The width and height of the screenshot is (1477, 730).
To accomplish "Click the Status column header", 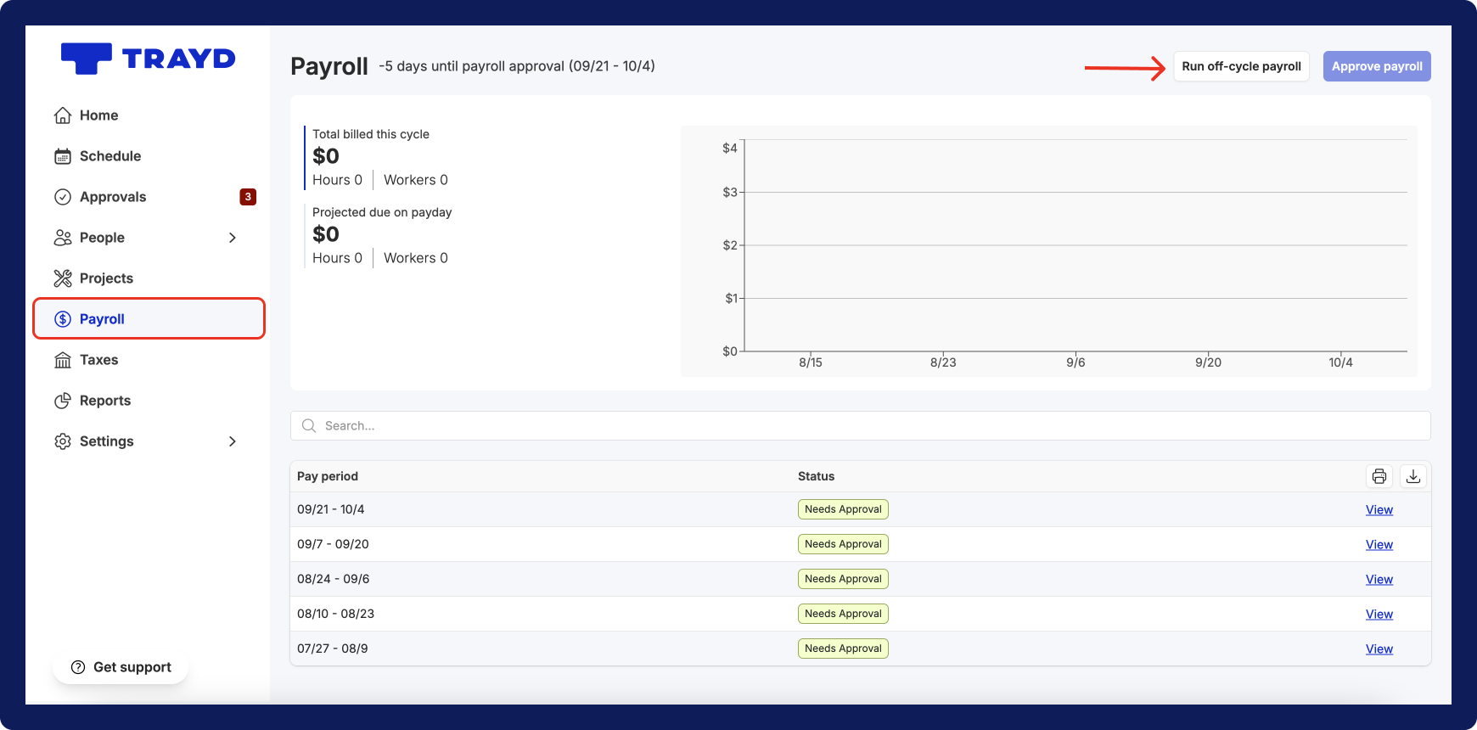I will pyautogui.click(x=816, y=476).
